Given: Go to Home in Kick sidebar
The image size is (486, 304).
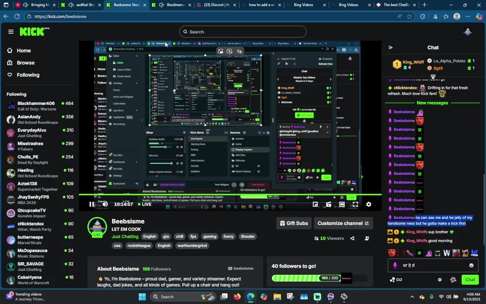Looking at the screenshot, I should tap(19, 51).
